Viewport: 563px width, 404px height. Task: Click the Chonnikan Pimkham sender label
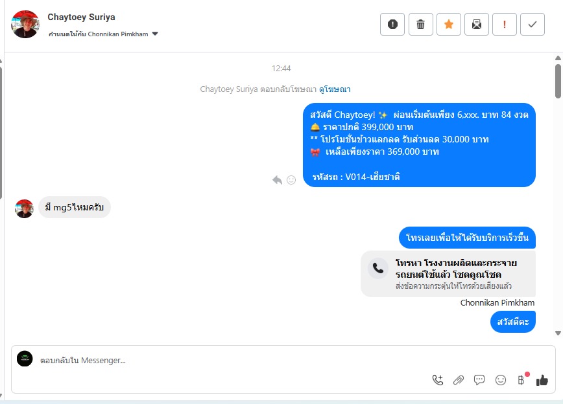(x=497, y=302)
